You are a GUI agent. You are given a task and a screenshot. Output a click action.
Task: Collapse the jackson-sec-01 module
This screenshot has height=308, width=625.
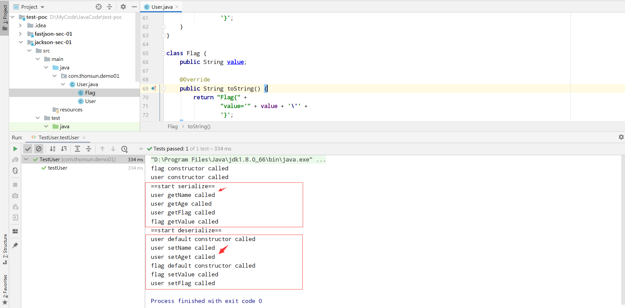[x=21, y=42]
